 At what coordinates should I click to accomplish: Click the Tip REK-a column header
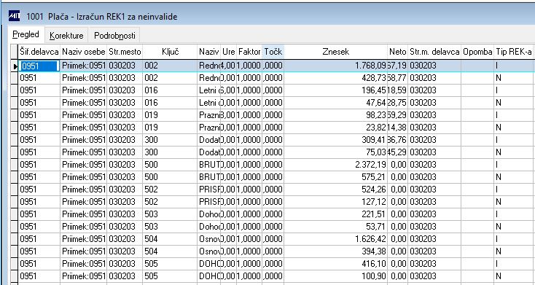click(x=514, y=52)
